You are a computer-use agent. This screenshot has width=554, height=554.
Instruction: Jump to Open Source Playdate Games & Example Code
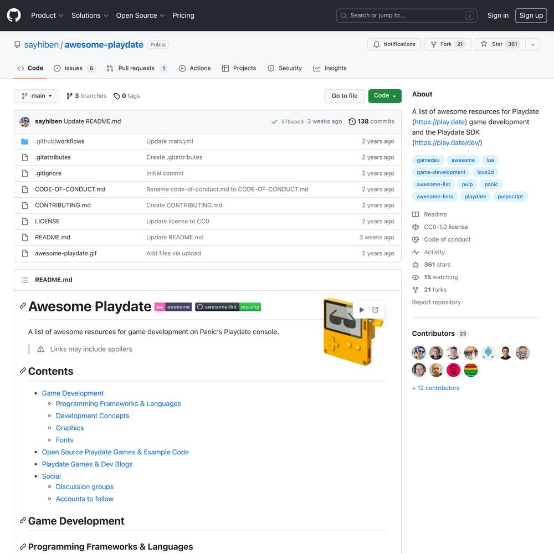(x=115, y=452)
